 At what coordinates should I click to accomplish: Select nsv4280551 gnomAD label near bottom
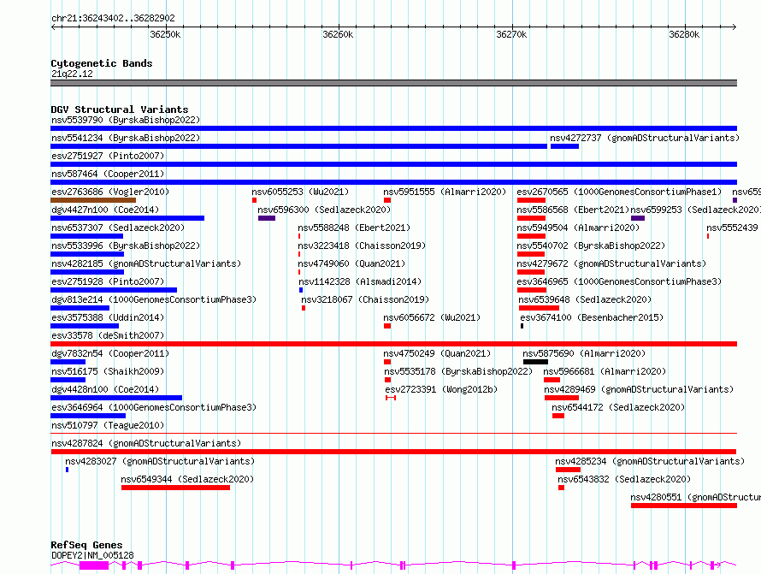[695, 497]
